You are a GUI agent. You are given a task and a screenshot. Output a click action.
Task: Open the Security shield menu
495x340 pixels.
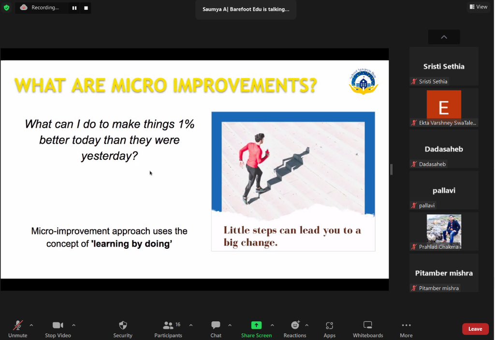click(123, 329)
